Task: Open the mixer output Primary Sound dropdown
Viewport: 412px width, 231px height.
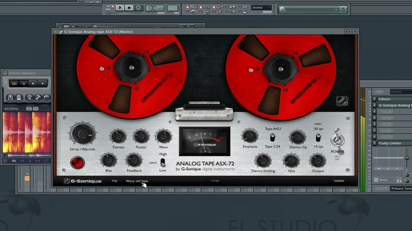Action: pos(401,189)
